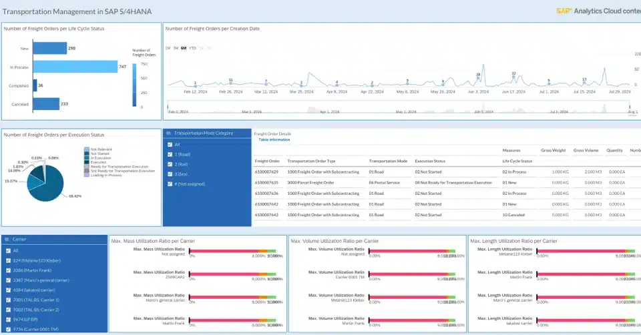
Task: Click the Life Cycle Status column header
Action: pyautogui.click(x=517, y=161)
